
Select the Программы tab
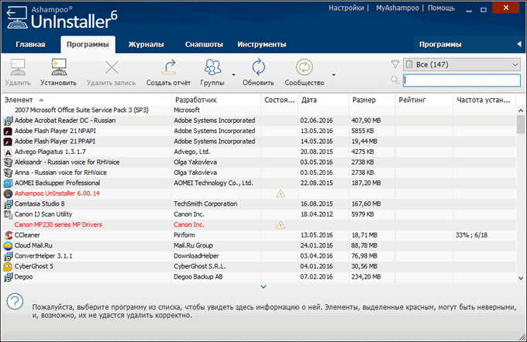(88, 45)
